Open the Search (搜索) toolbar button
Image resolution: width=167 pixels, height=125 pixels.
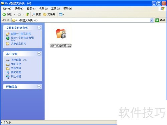[x=36, y=14]
